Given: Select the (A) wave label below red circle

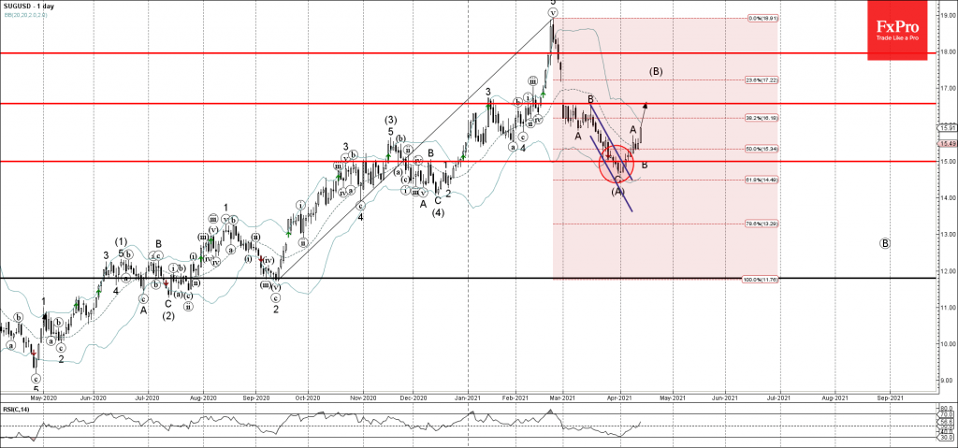Looking at the screenshot, I should (x=617, y=191).
